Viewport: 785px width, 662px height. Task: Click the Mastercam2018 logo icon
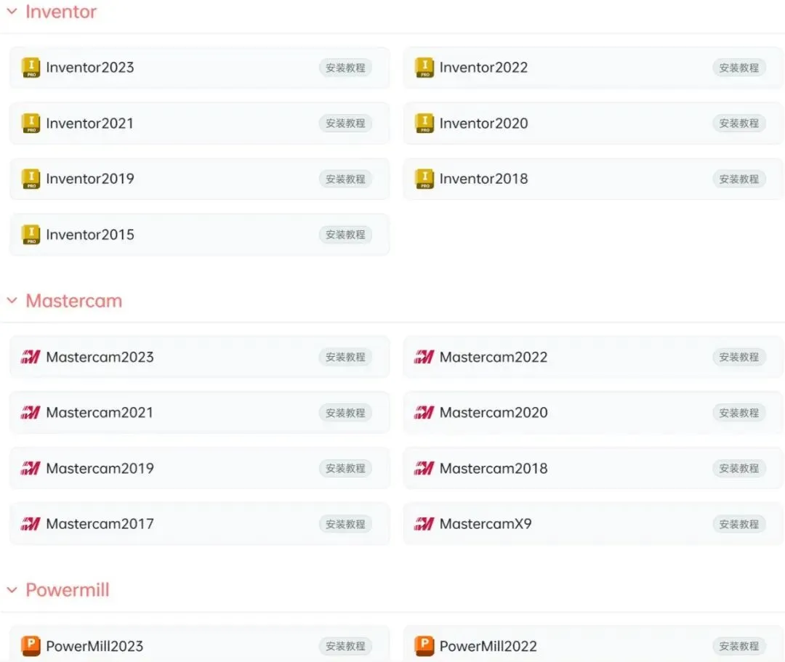[424, 469]
